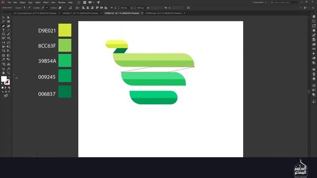Open the File menu
This screenshot has height=178, width=317.
point(9,2)
